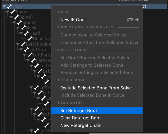168x134 pixels.
Task: Collapse the Spine1 bone node
Action: tap(11, 17)
